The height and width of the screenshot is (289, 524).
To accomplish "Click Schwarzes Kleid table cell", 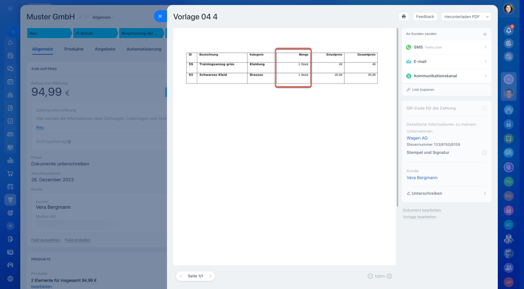I will 222,78.
